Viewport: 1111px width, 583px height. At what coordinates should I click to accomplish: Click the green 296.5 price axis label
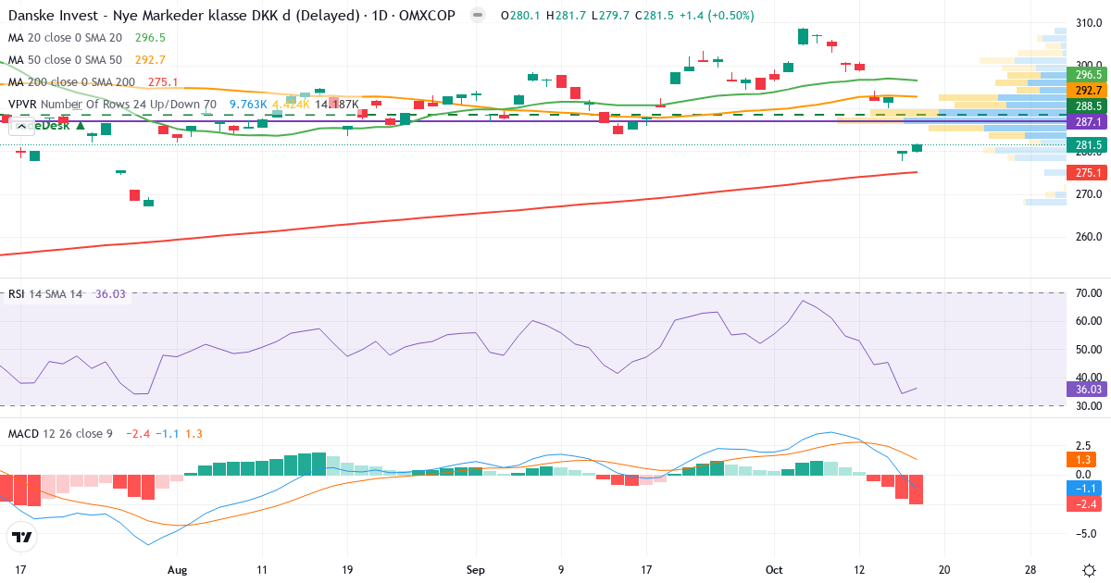pos(1088,75)
